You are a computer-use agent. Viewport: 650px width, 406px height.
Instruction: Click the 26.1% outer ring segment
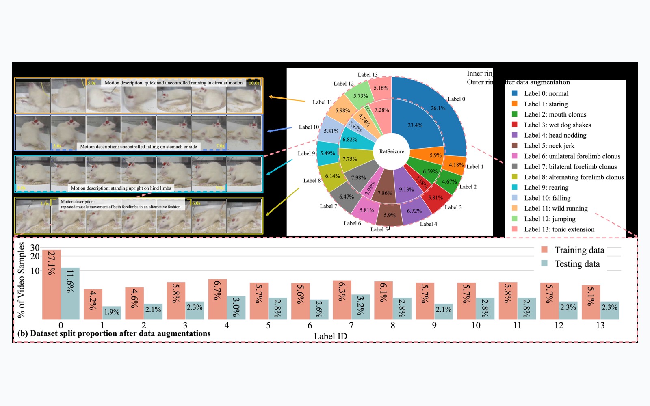[x=438, y=108]
